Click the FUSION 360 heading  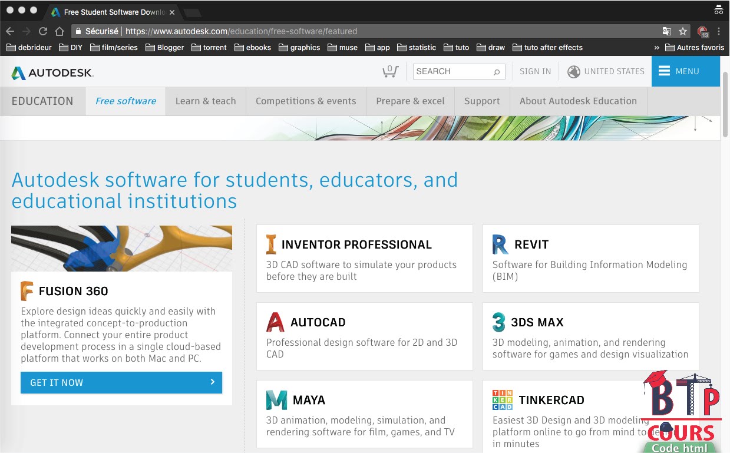click(73, 291)
